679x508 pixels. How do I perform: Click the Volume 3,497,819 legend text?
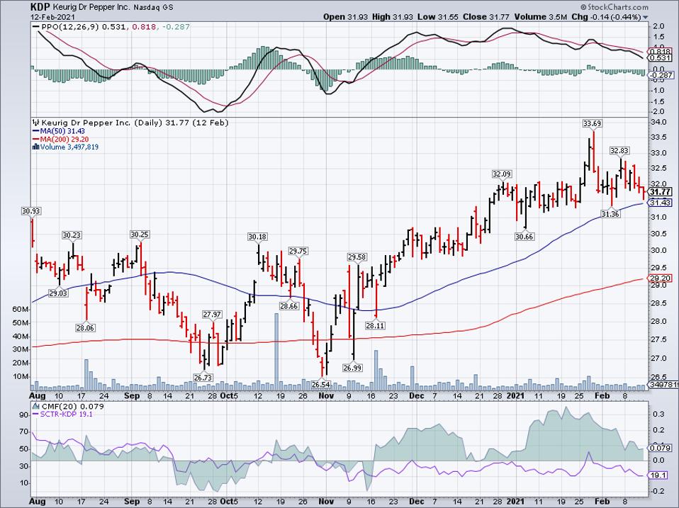69,147
